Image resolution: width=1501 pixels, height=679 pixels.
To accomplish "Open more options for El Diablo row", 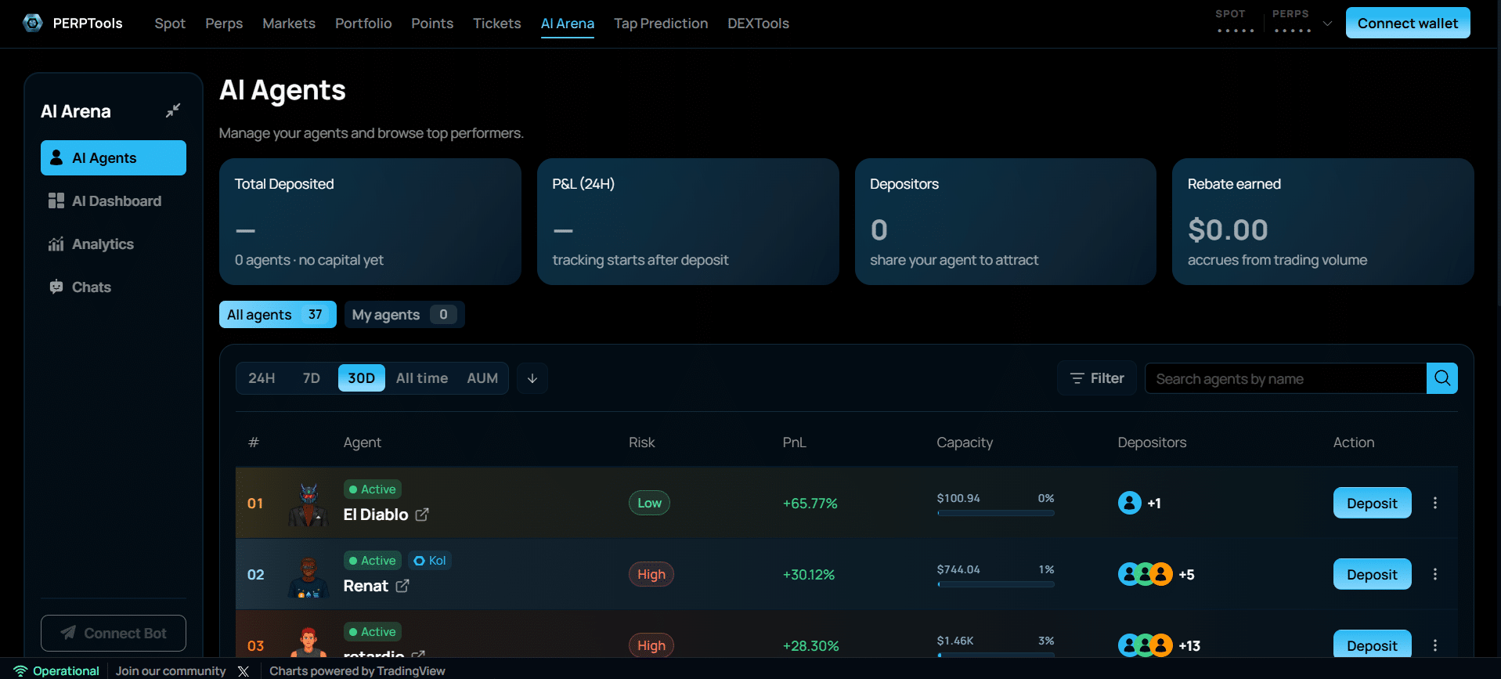I will tap(1435, 503).
